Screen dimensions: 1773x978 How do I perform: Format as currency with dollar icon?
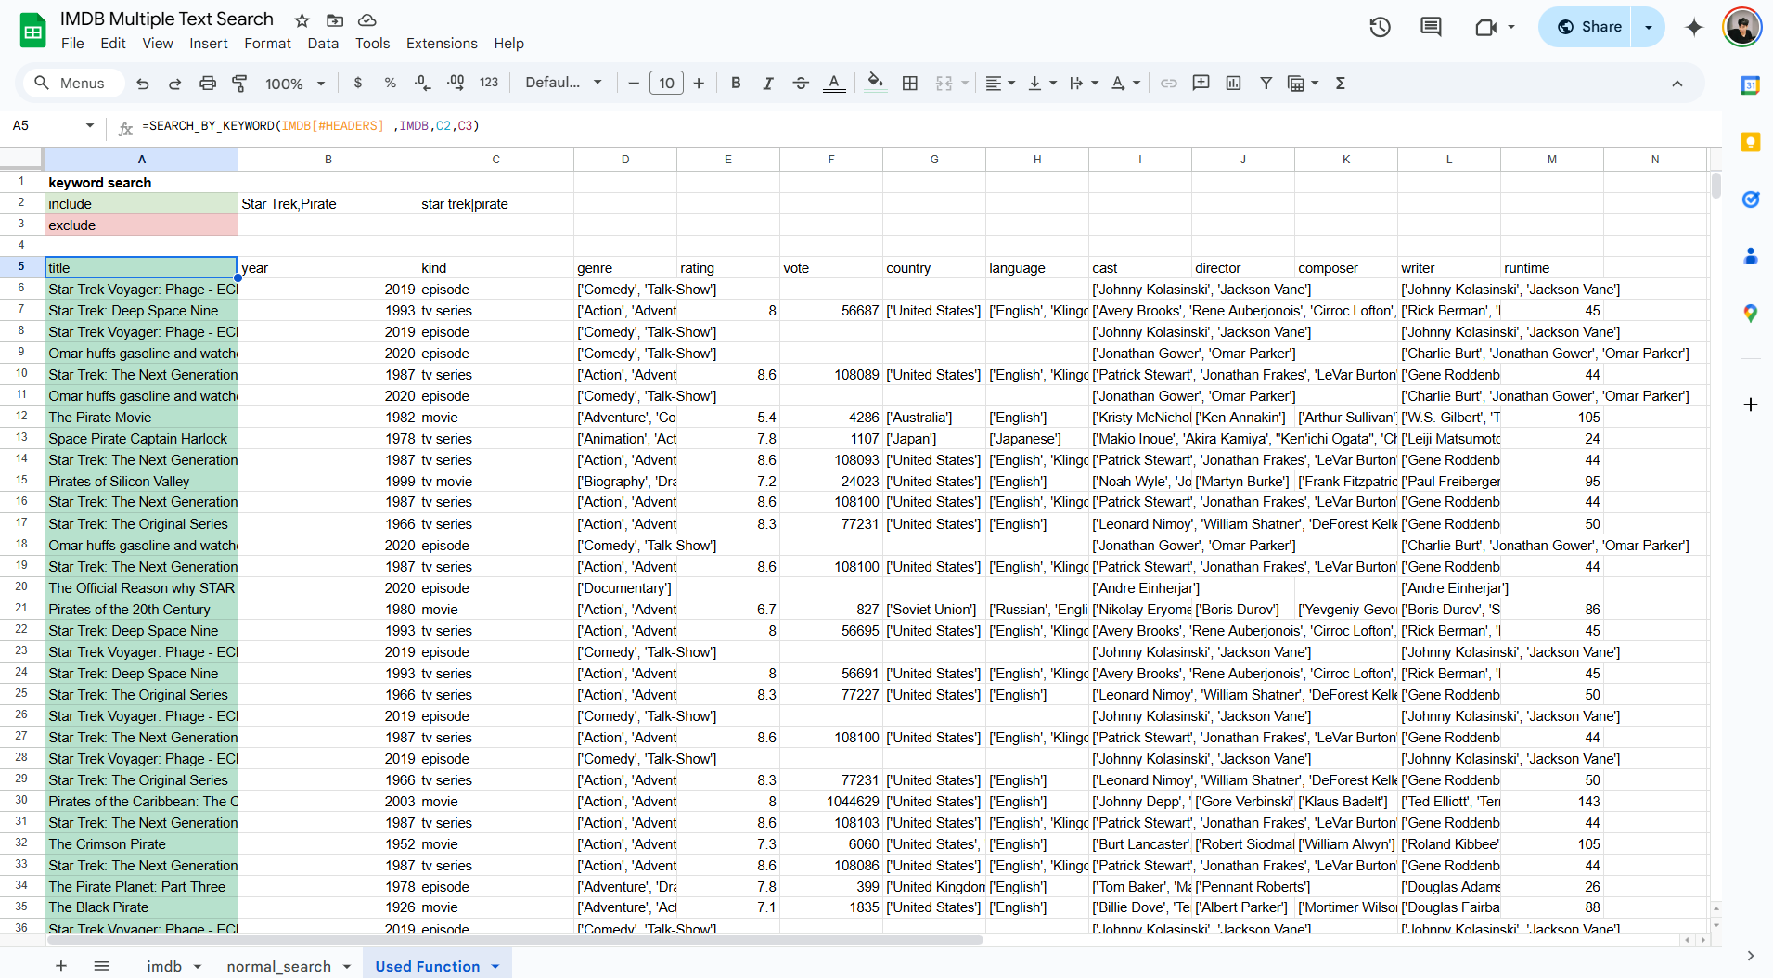(x=358, y=84)
